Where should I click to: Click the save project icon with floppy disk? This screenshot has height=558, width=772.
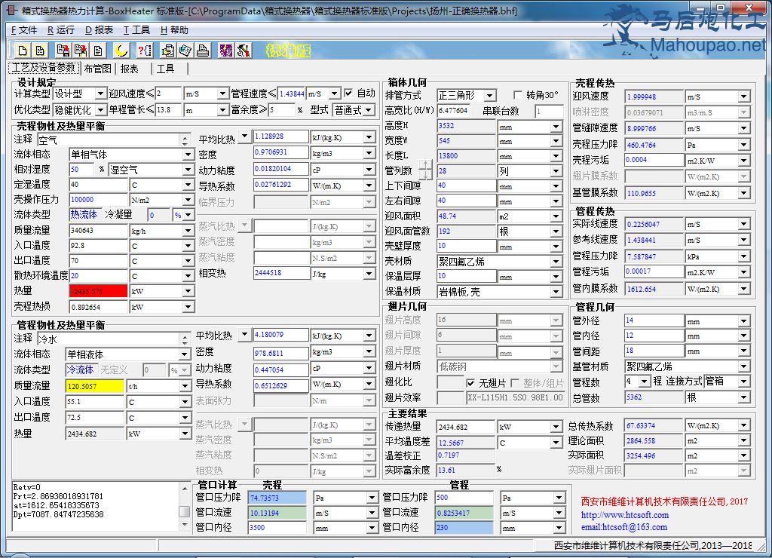(63, 51)
